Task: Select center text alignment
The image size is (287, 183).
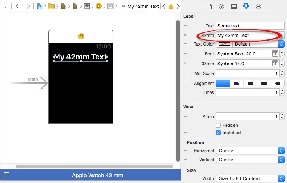Action: (250, 83)
